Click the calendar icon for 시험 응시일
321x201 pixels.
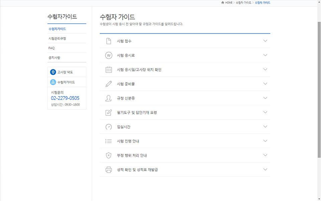[x=108, y=70]
